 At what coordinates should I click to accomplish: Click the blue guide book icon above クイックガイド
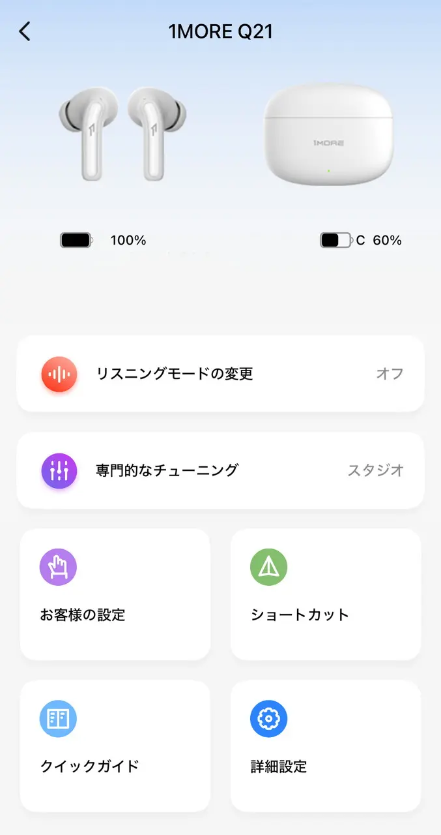coord(59,718)
